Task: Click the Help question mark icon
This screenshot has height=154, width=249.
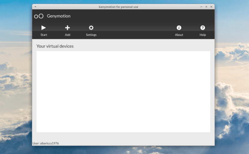Action: pos(203,28)
